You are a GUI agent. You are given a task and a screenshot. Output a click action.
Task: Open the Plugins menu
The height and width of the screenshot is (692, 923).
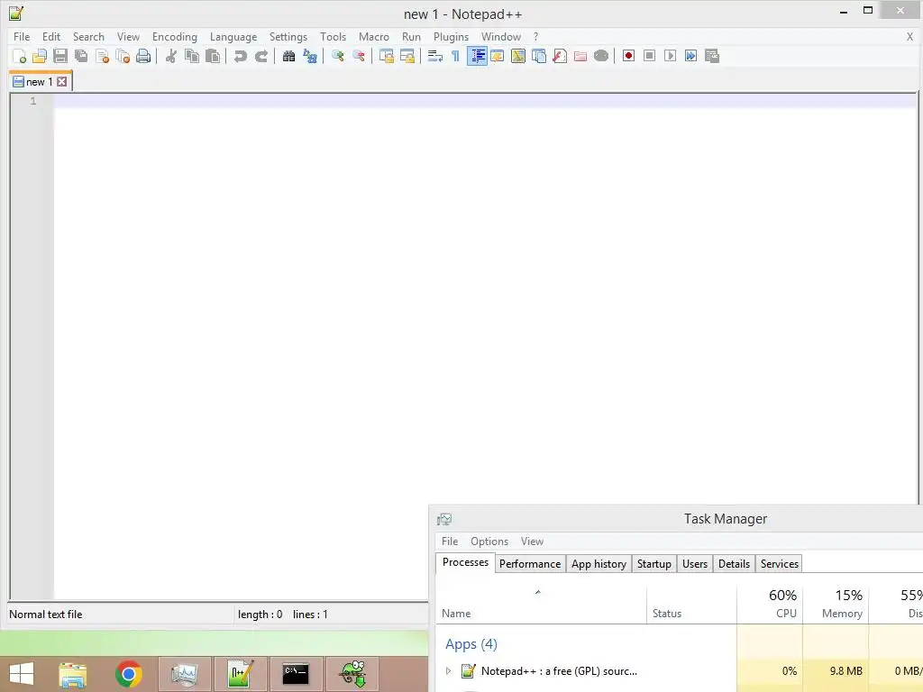coord(451,36)
